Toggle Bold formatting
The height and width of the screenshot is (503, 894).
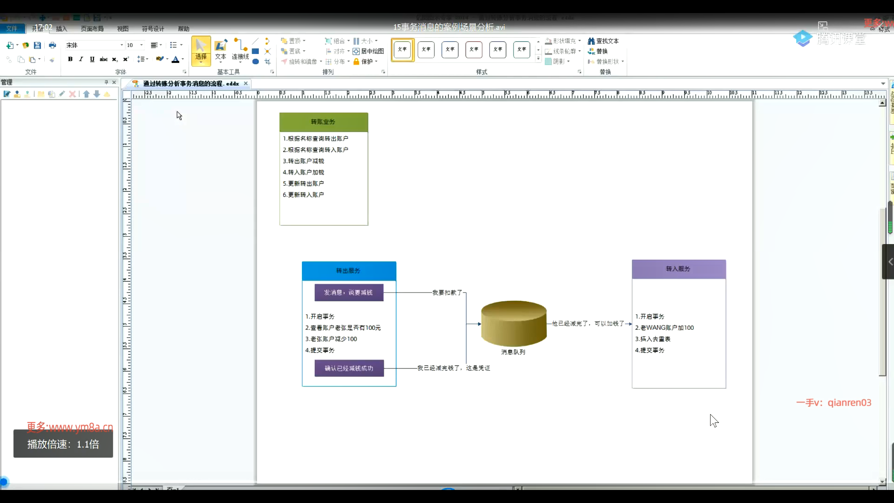70,59
